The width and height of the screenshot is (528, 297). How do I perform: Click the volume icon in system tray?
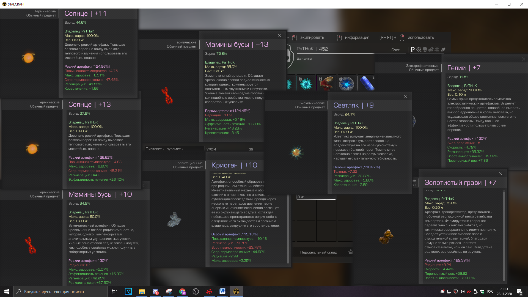462,291
